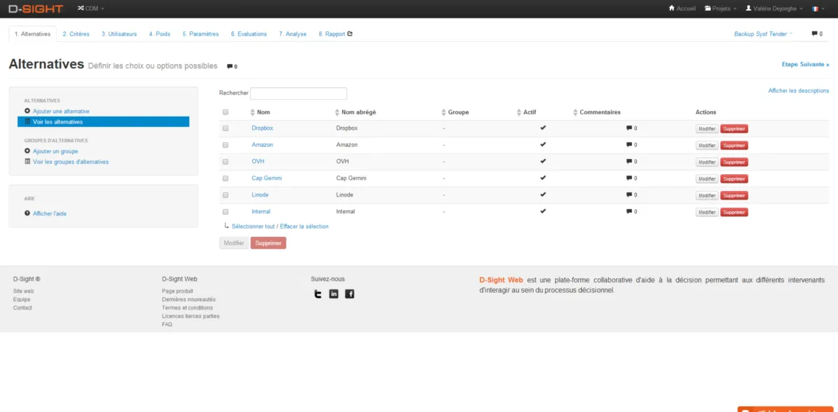Viewport: 838px width, 412px height.
Task: Switch to the 8. Rapport tab
Action: [x=336, y=33]
